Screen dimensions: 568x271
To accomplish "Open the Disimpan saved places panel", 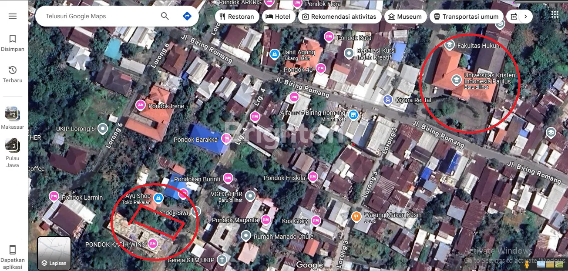I will (13, 43).
